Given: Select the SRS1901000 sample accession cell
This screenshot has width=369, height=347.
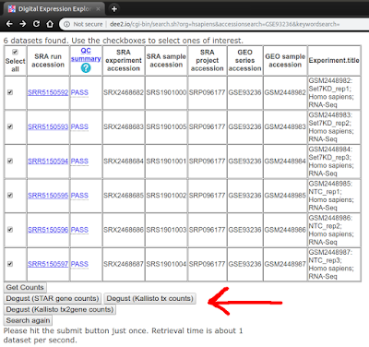Looking at the screenshot, I should 166,92.
